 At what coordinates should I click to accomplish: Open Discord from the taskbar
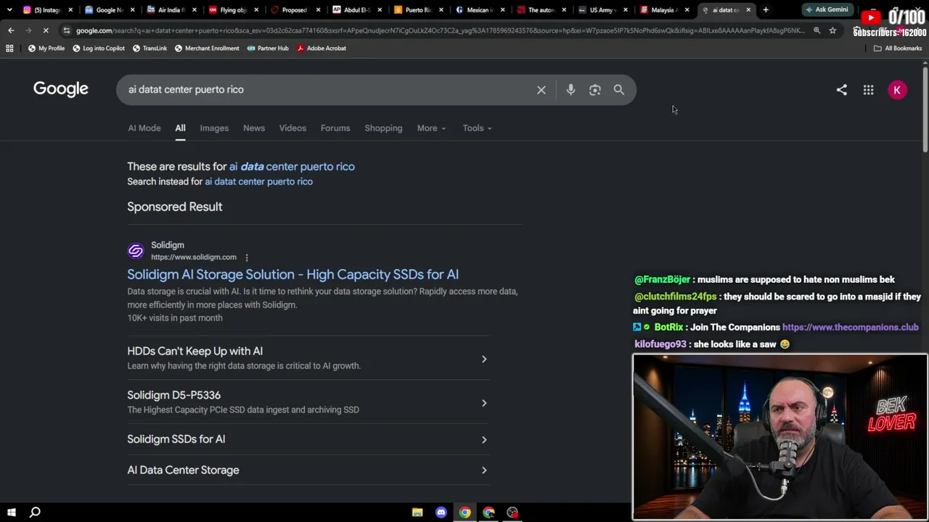tap(441, 513)
